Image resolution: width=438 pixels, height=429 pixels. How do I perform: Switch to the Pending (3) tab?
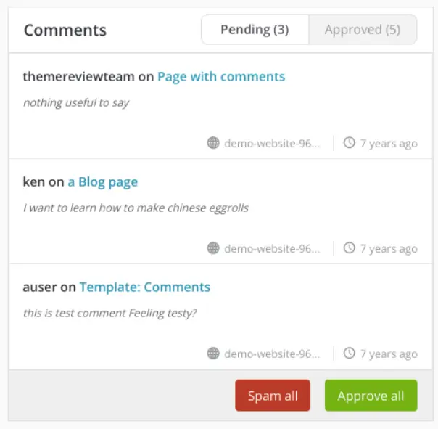(x=255, y=30)
